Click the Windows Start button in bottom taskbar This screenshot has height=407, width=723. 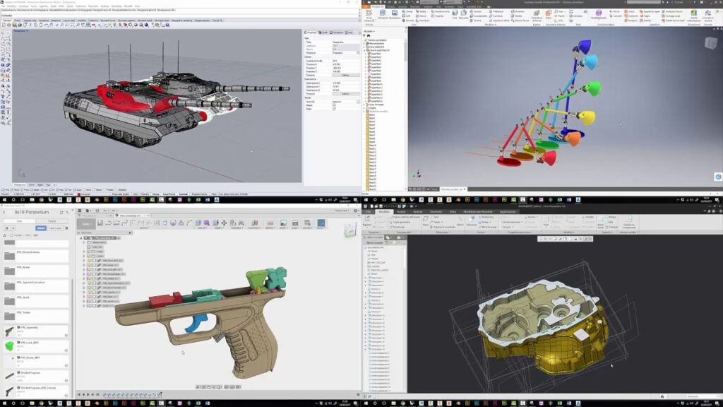tap(4, 403)
